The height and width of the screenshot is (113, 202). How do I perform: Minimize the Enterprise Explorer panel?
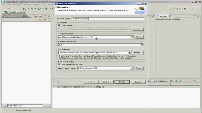pyautogui.click(x=45, y=16)
